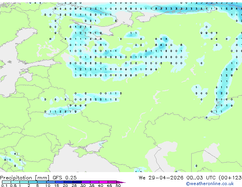
Task: Select the '0.1' legend scale value
Action: click(4, 185)
